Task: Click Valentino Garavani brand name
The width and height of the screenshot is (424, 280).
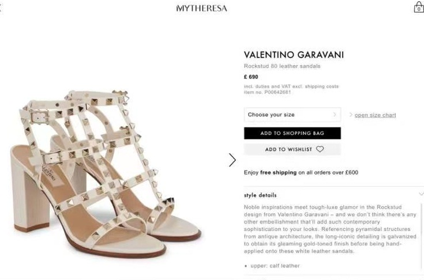Action: pos(294,55)
